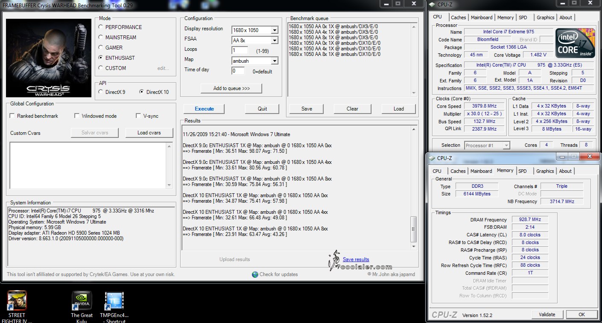Screen dimensions: 602x323
Task: Switch to Caches tab in upper CPU-Z
Action: coord(459,17)
